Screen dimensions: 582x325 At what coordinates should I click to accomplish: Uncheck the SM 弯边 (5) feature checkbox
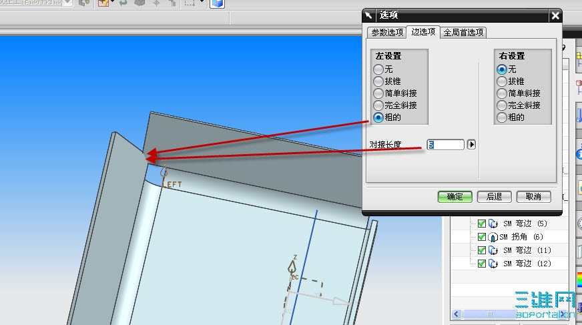click(482, 224)
